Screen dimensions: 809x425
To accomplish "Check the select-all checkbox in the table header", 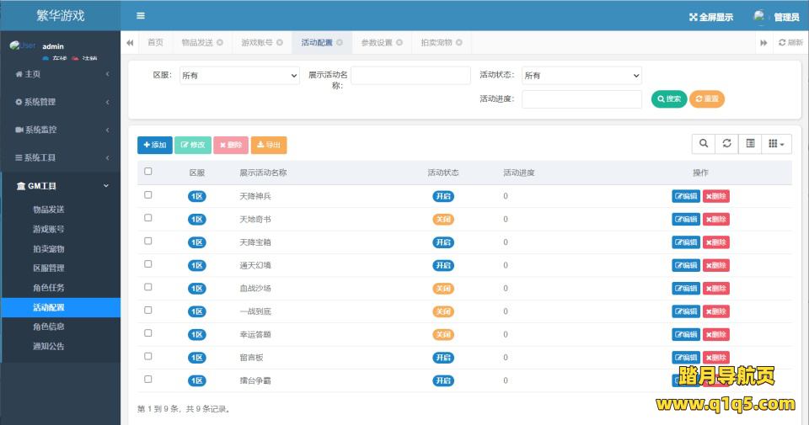I will click(x=148, y=172).
